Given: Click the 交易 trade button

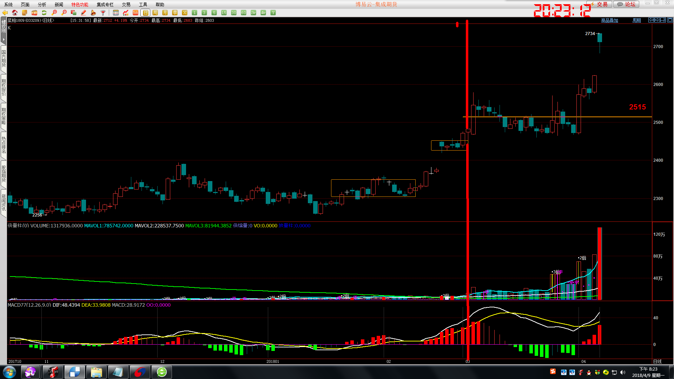Looking at the screenshot, I should pos(601,4).
